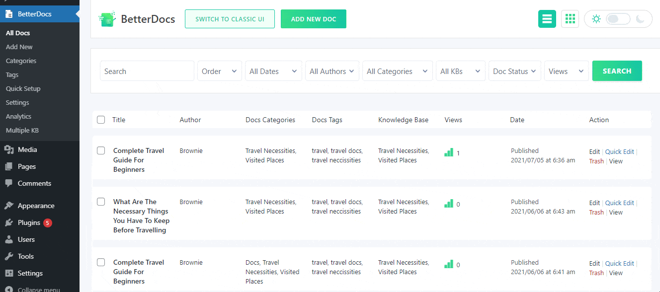Open Plugins via the plug icon

pyautogui.click(x=9, y=222)
